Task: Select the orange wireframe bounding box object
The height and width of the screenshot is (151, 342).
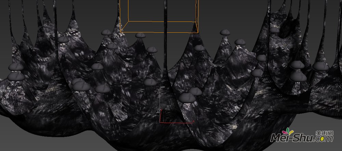Action: pos(159,16)
